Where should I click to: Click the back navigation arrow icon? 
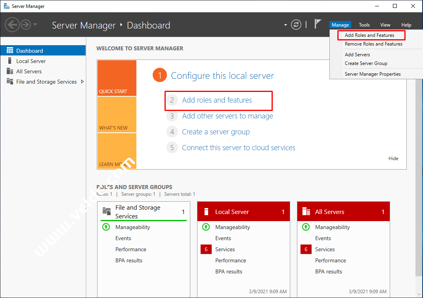(12, 25)
